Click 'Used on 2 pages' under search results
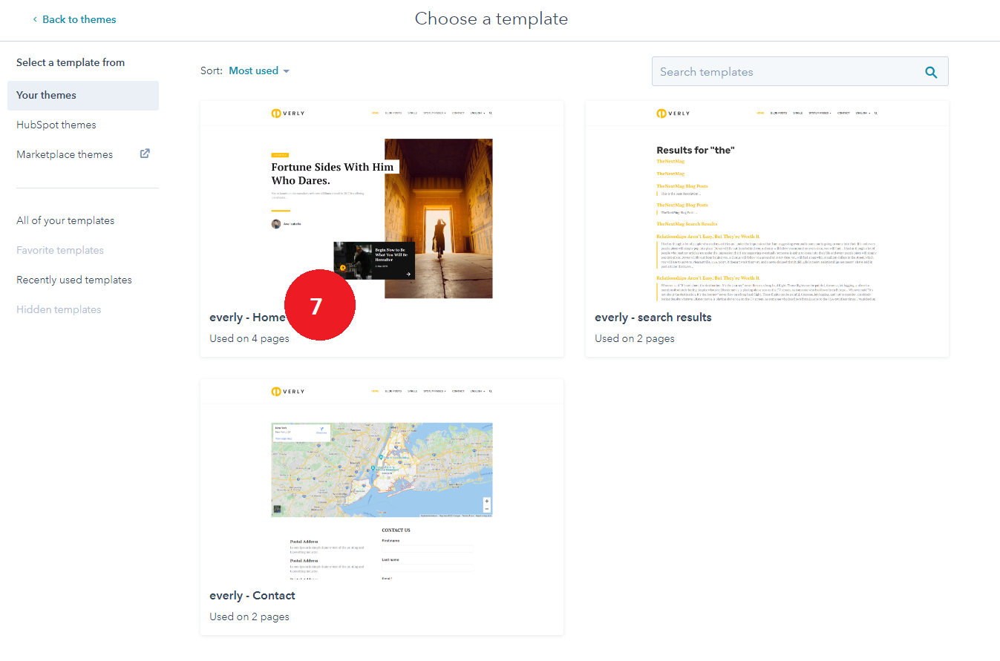Viewport: 1000px width, 661px height. 635,339
